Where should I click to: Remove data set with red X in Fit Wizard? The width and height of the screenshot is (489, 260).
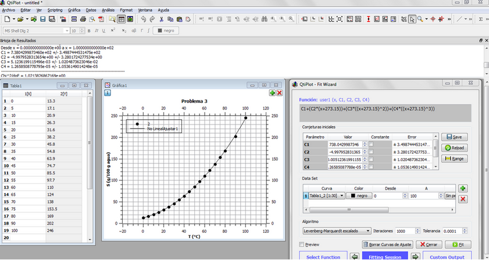click(x=463, y=199)
